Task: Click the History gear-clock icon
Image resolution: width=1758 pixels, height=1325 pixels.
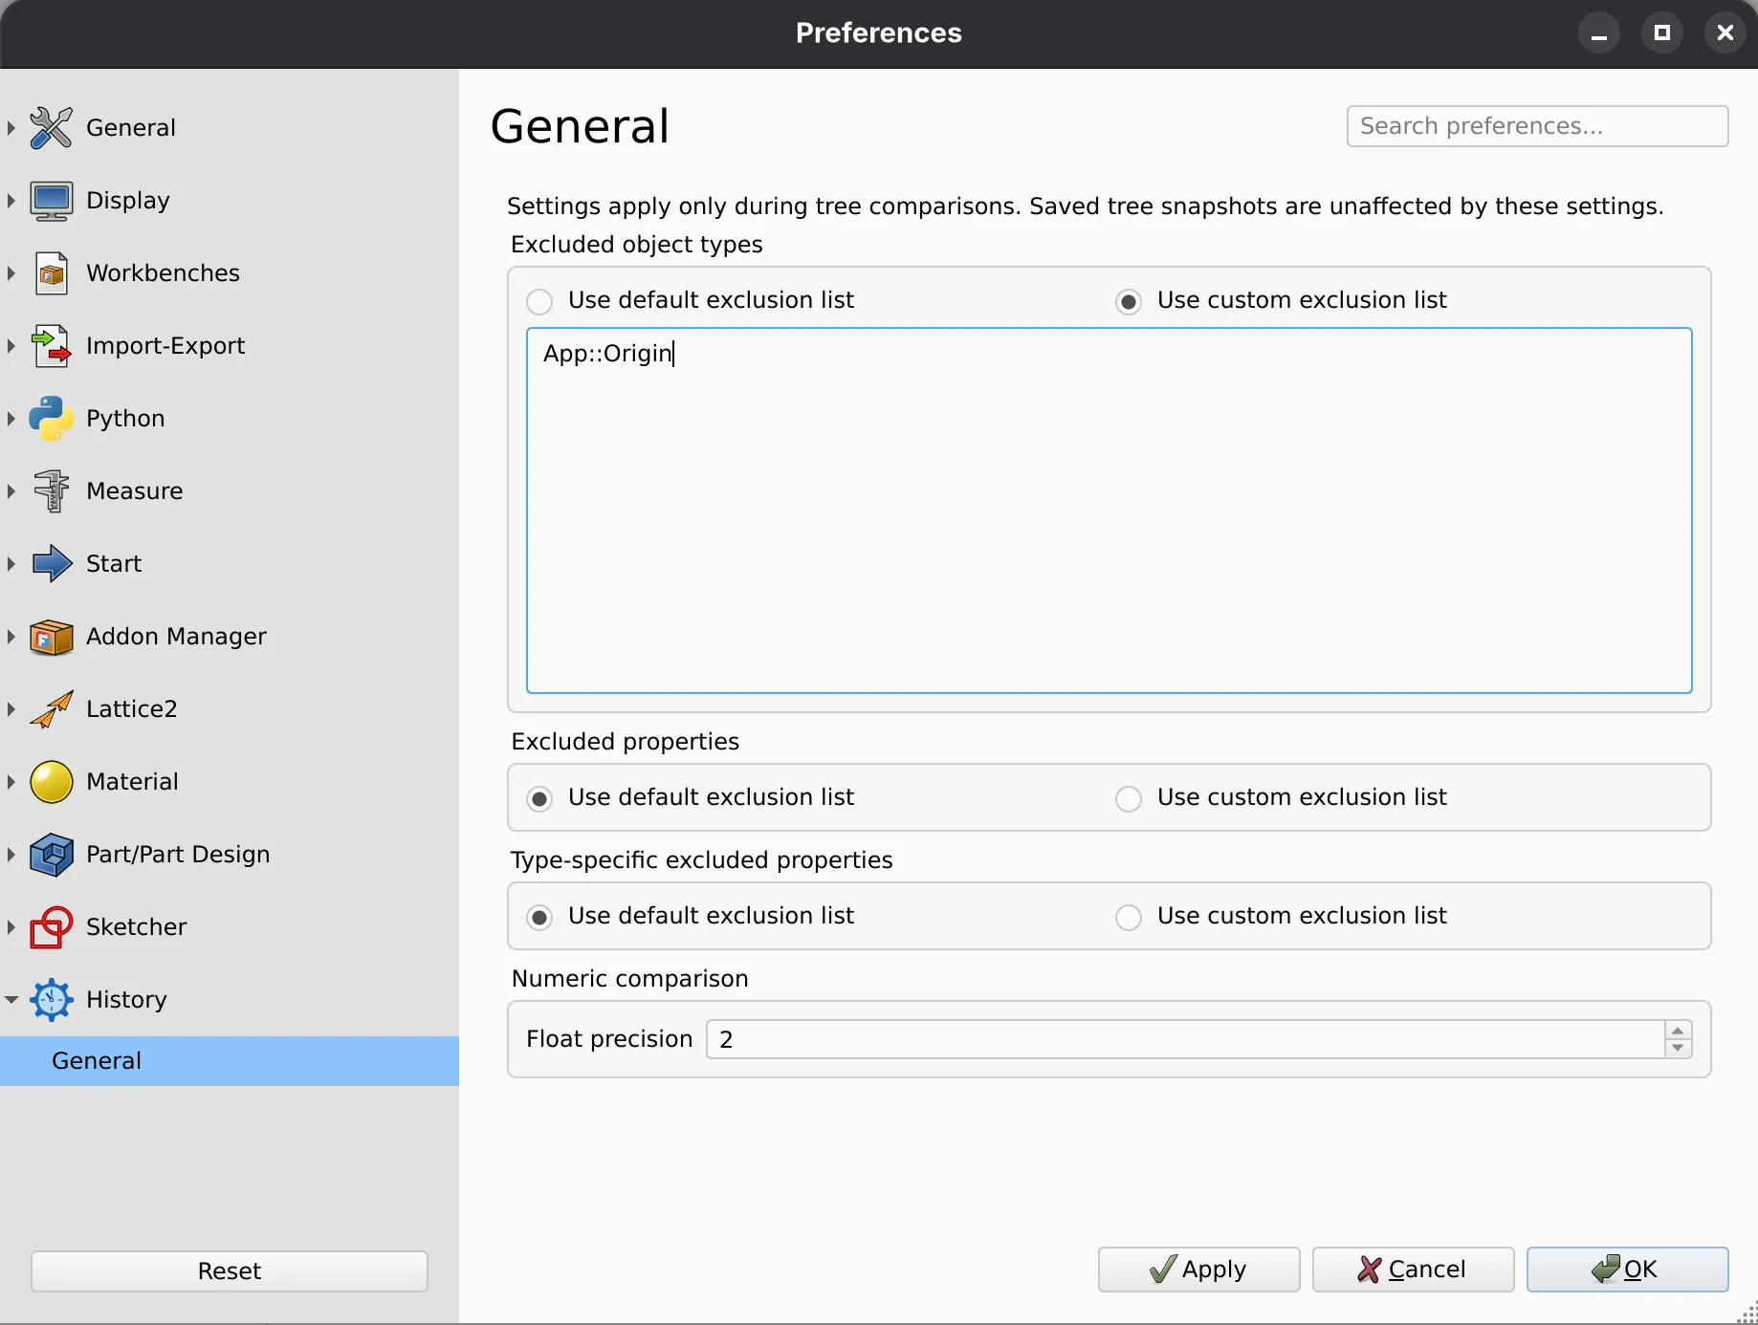Action: pos(52,1000)
